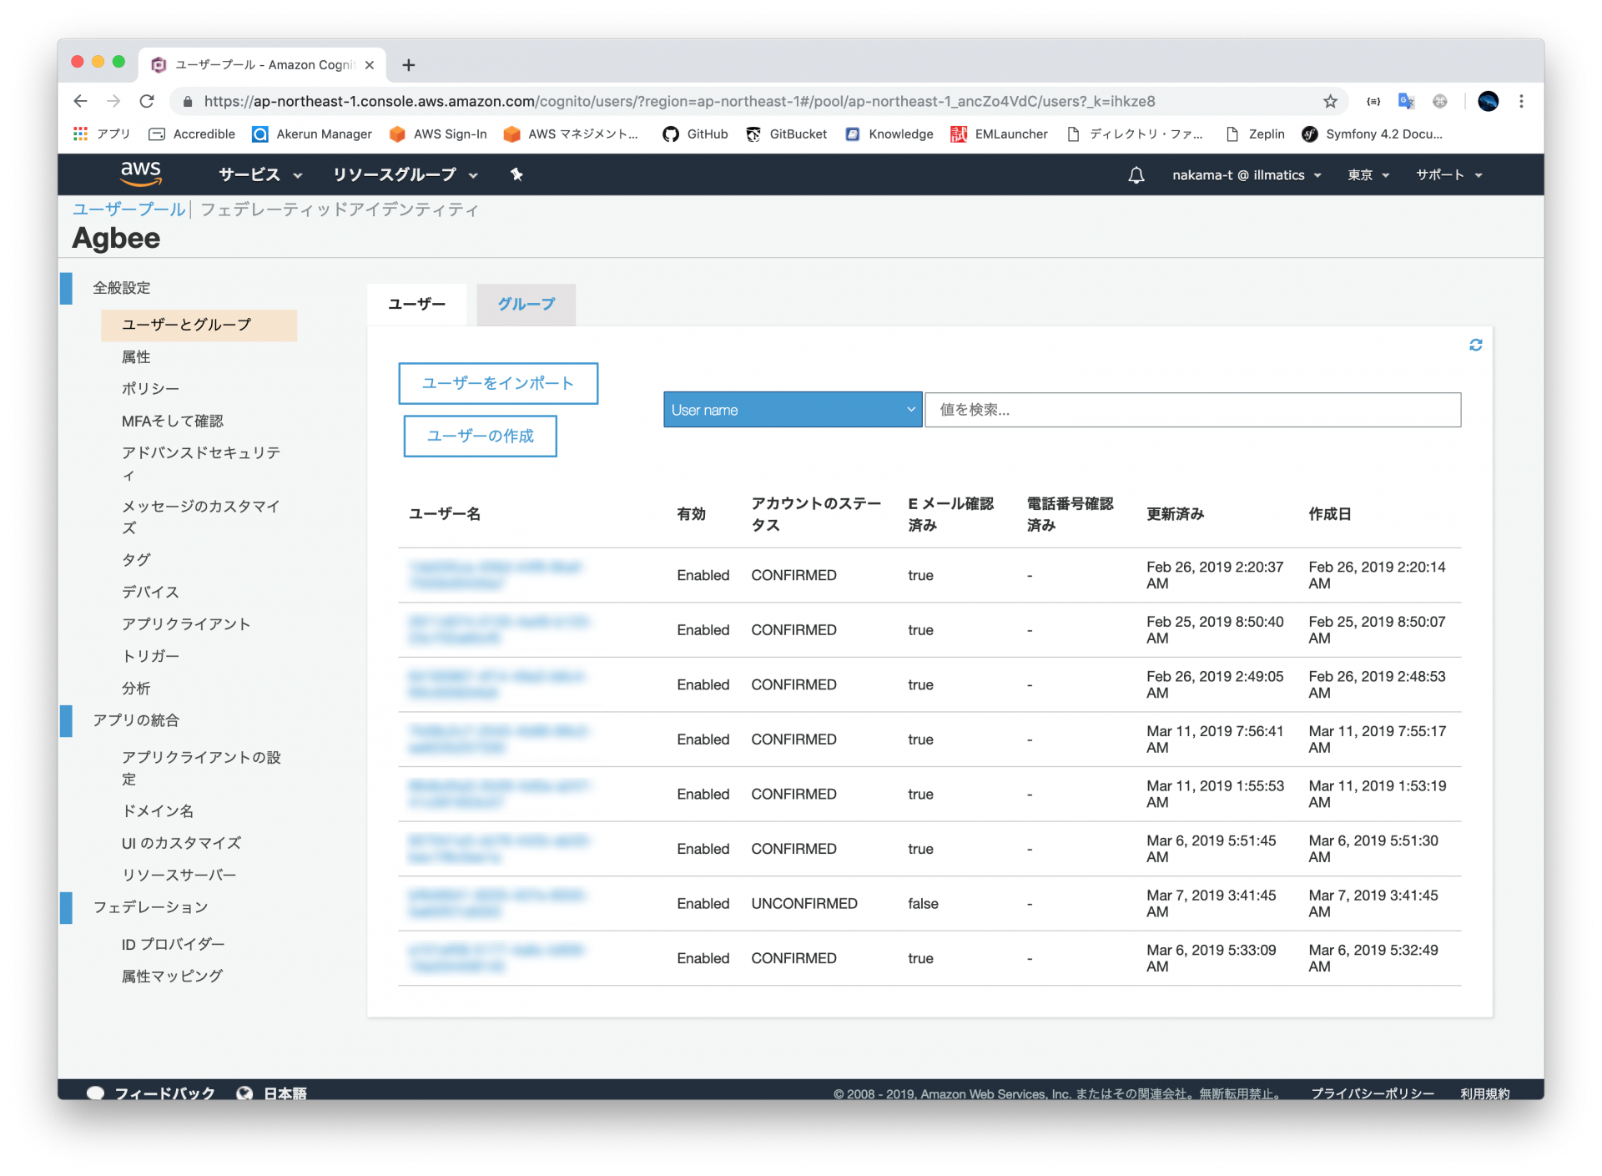Click the AWS logo home icon
This screenshot has width=1602, height=1176.
coord(140,174)
